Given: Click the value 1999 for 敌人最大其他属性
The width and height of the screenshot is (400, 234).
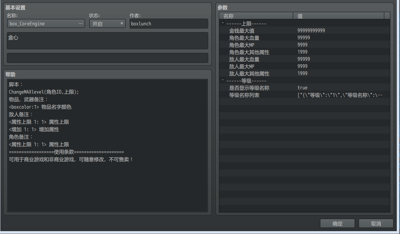Looking at the screenshot, I should tap(302, 74).
